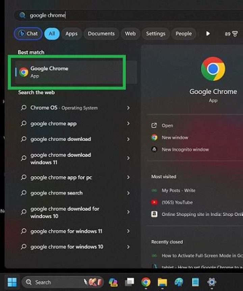Click the YouTube icon in Most visited
The width and height of the screenshot is (243, 291).
tap(154, 202)
